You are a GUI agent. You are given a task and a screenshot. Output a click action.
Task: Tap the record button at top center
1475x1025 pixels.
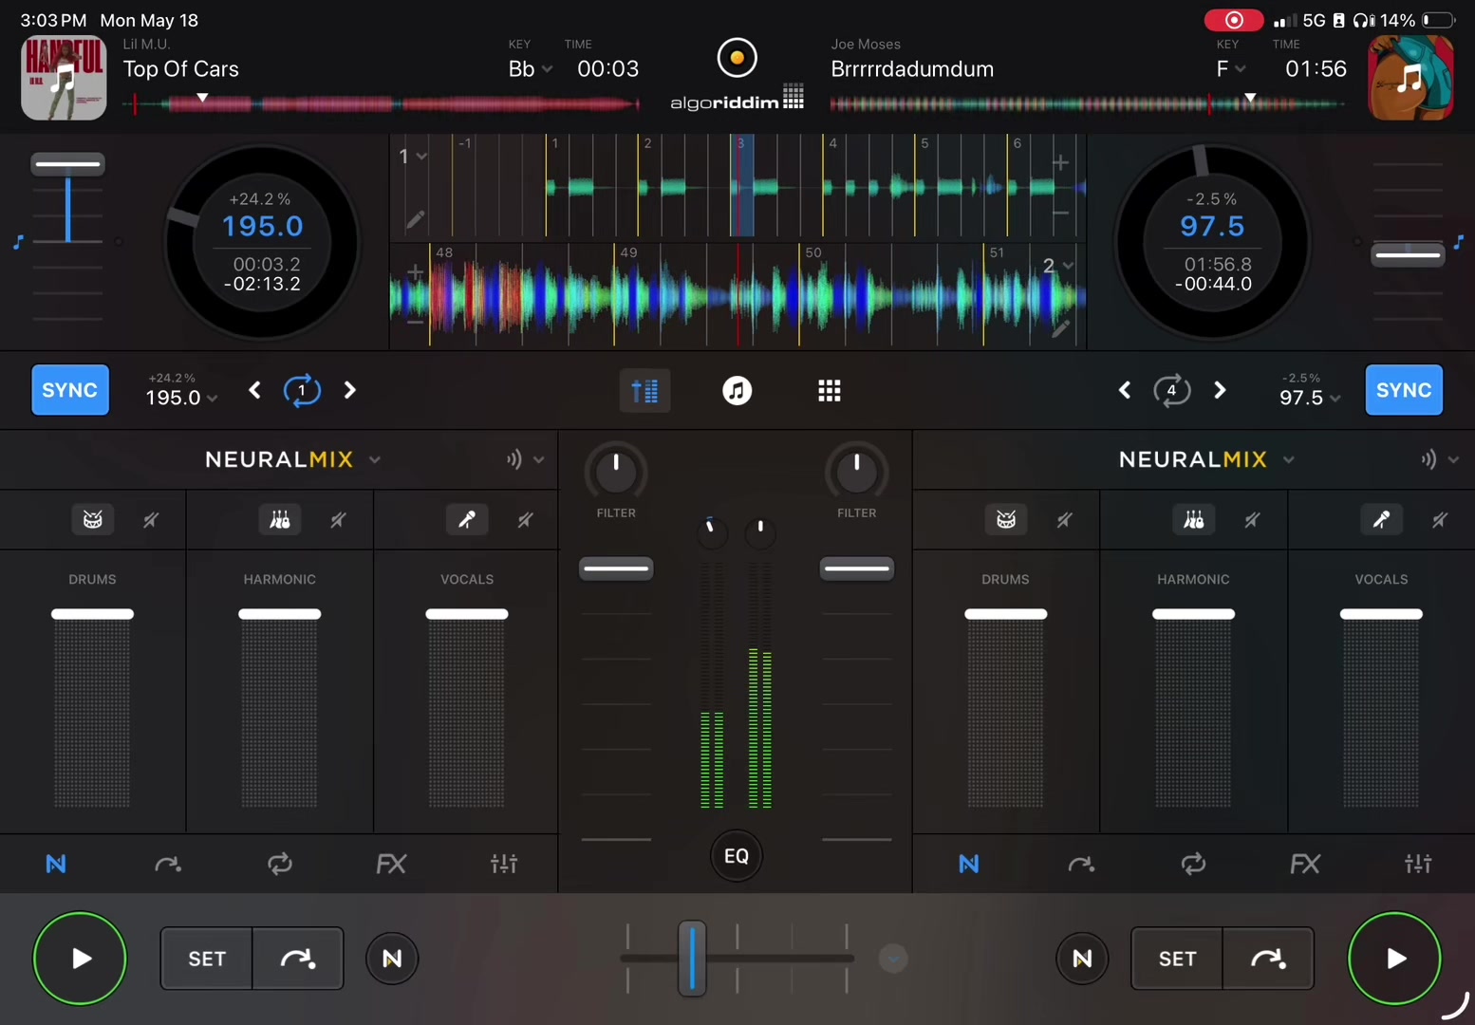pos(737,58)
